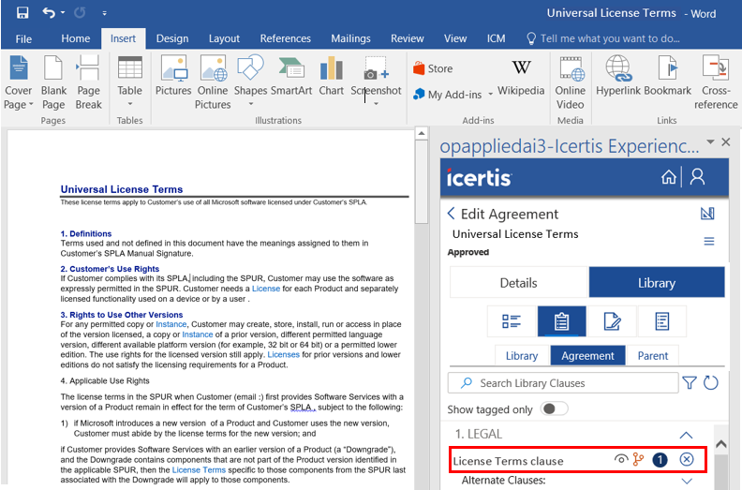Select the clipboard clauses icon tab
This screenshot has height=490, width=742.
(x=562, y=321)
